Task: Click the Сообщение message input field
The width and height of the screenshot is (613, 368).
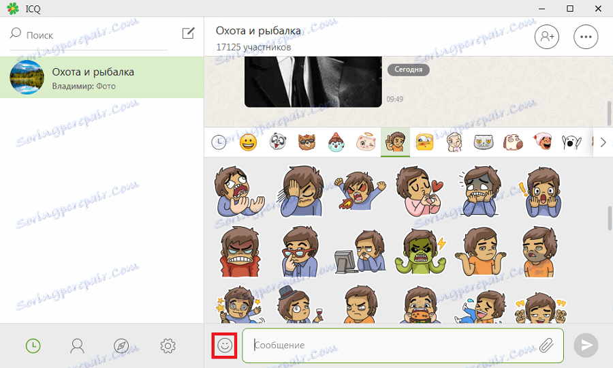Action: pos(403,346)
